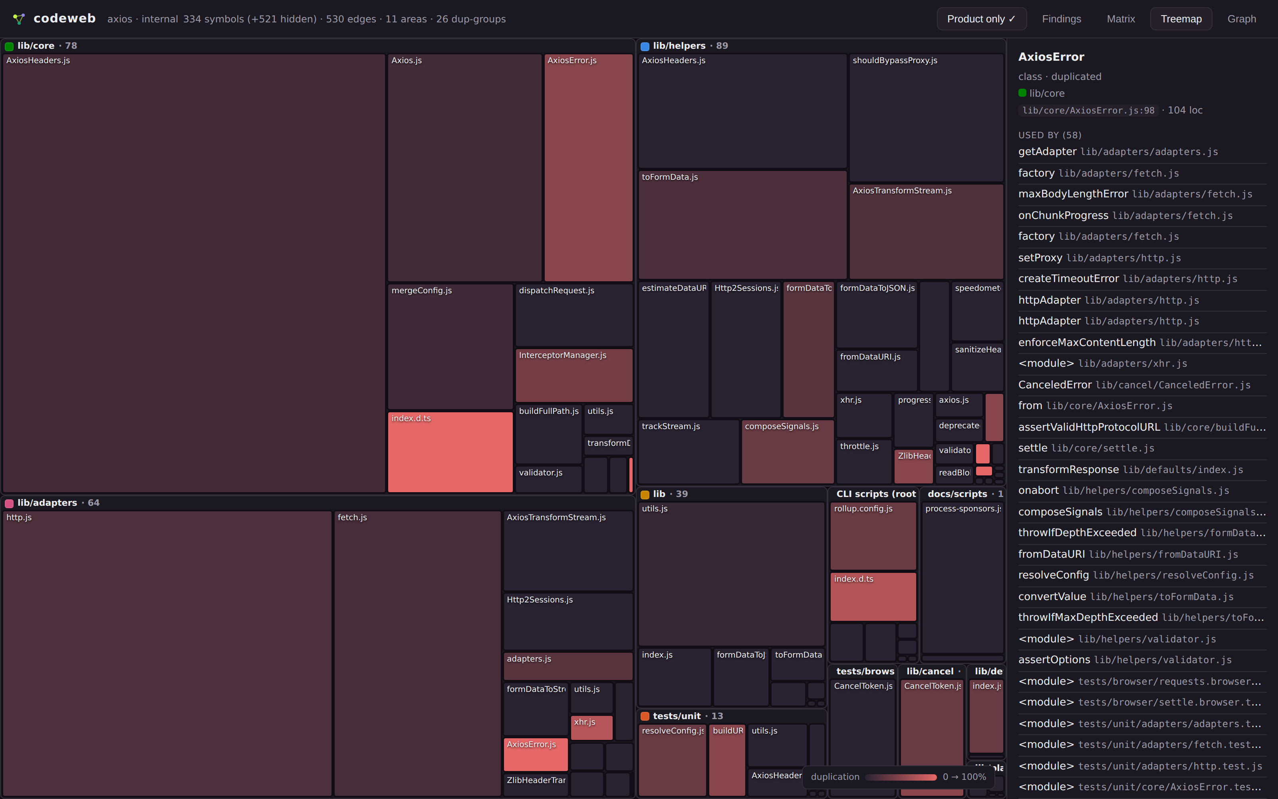This screenshot has width=1278, height=799.
Task: Click the mergeConfig.js treemap tile
Action: (x=450, y=347)
